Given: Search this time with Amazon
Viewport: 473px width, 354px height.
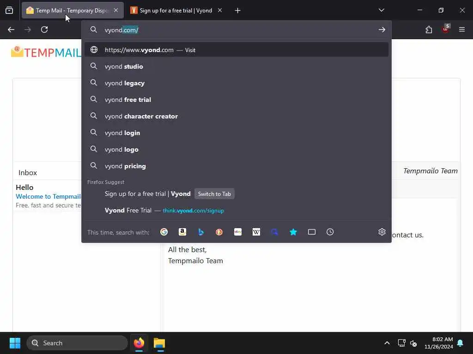Looking at the screenshot, I should pyautogui.click(x=182, y=232).
